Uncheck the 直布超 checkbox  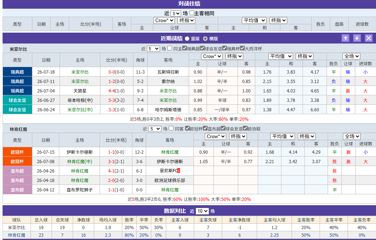(x=205, y=128)
